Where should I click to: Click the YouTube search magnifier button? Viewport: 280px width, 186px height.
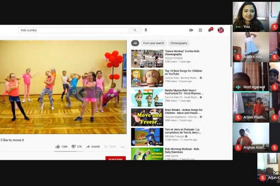coord(135,30)
